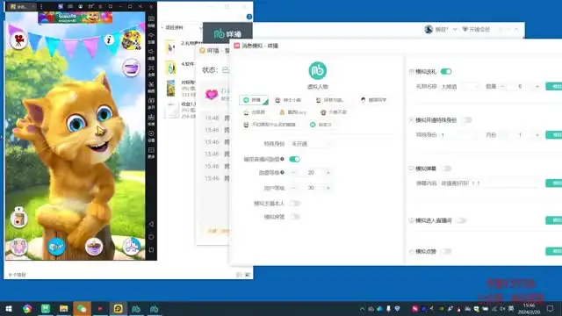Click green button for 模拟进入直播间
562x316 pixels.
554,220
